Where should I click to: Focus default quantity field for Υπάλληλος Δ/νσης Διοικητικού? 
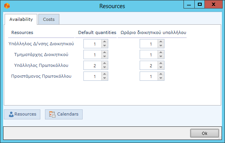(x=93, y=44)
